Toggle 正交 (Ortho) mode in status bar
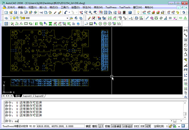This screenshot has width=189, height=130. 101,126
